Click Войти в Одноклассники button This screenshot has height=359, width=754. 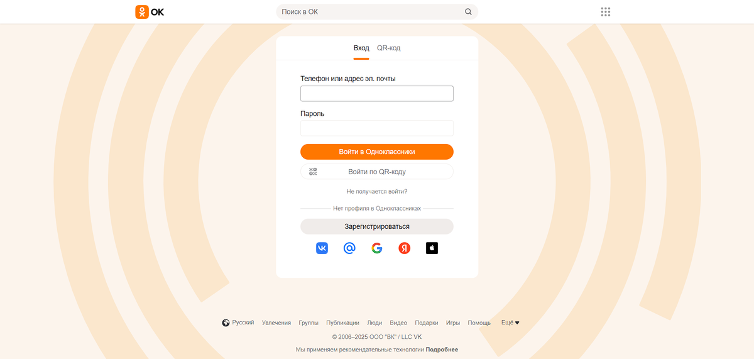[x=377, y=152]
